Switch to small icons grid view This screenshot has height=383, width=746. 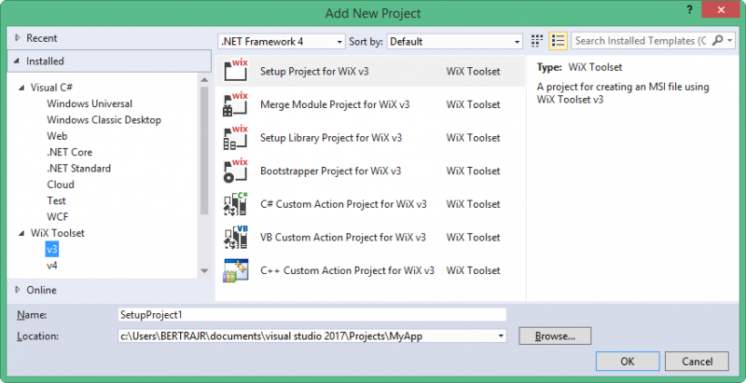[537, 41]
